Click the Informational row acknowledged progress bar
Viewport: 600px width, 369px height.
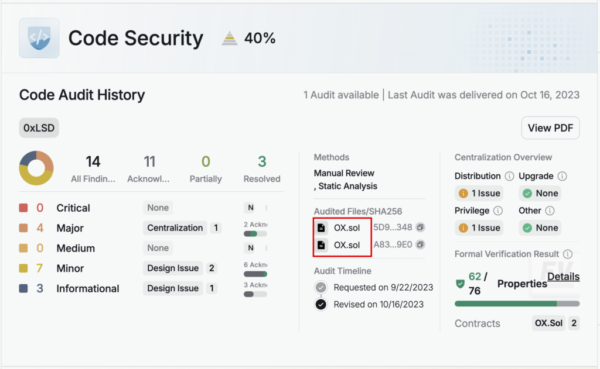[x=255, y=294]
